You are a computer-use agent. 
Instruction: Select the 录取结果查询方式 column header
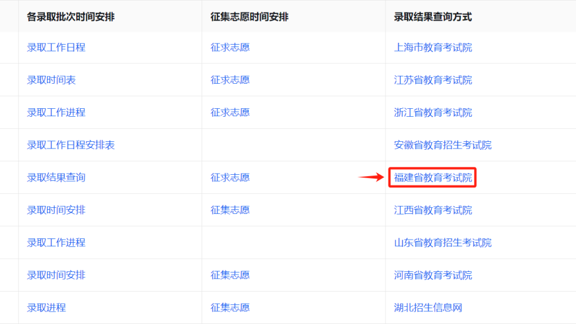pyautogui.click(x=432, y=17)
